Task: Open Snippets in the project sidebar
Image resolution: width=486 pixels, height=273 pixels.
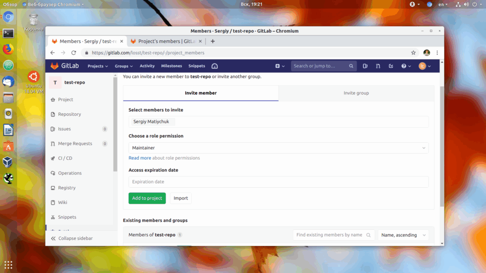Action: (67, 217)
